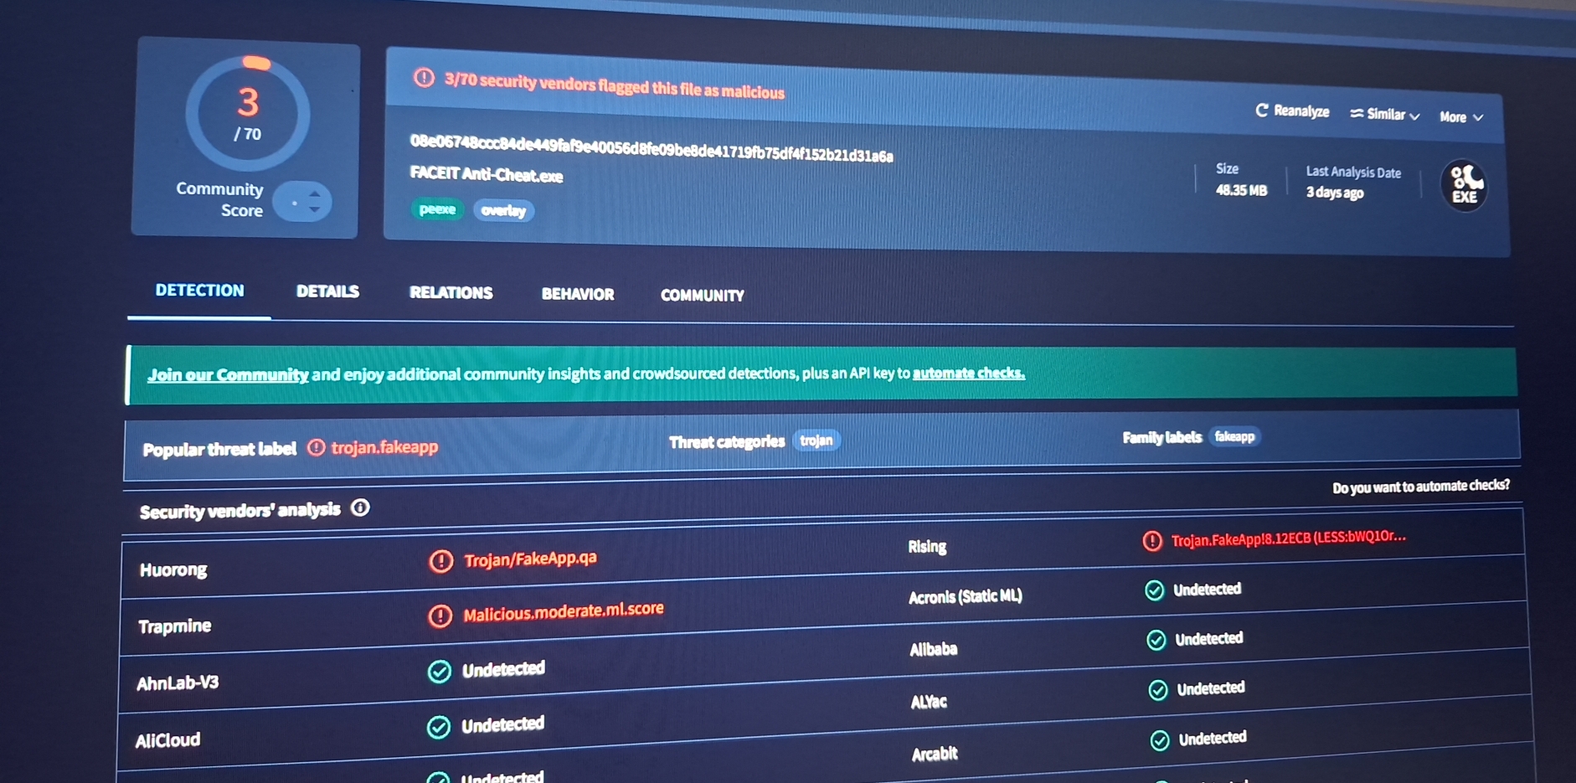Click the Similar search icon
Viewport: 1576px width, 783px height.
point(1357,113)
